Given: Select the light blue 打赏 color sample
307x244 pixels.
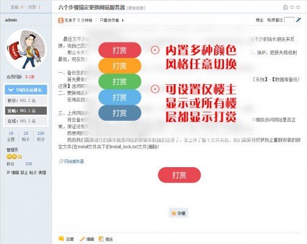Looking at the screenshot, I should [x=120, y=97].
